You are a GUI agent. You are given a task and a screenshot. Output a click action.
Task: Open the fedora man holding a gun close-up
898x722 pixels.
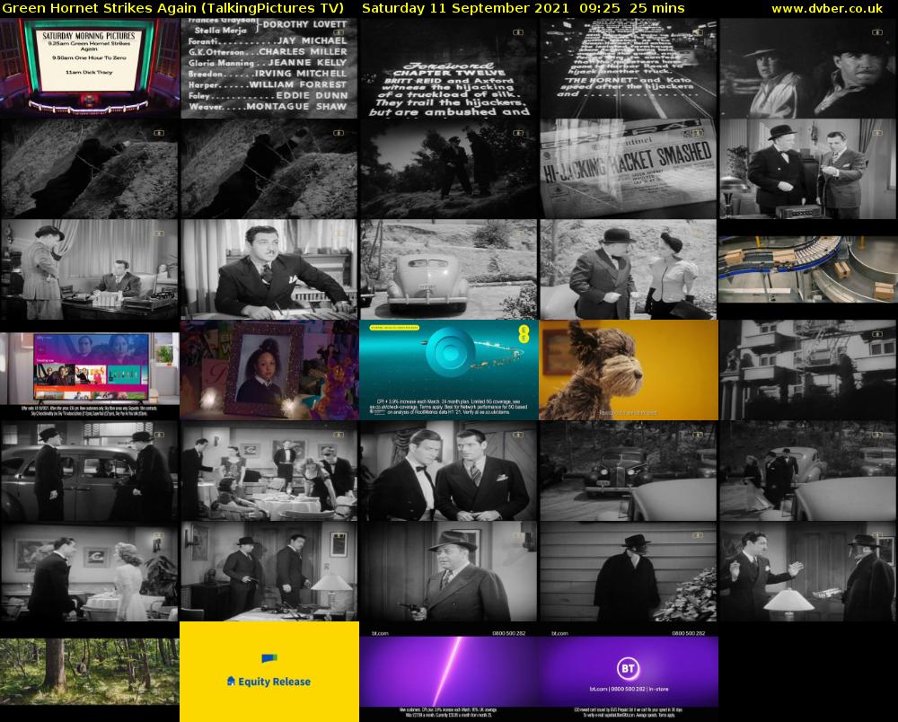(x=449, y=571)
